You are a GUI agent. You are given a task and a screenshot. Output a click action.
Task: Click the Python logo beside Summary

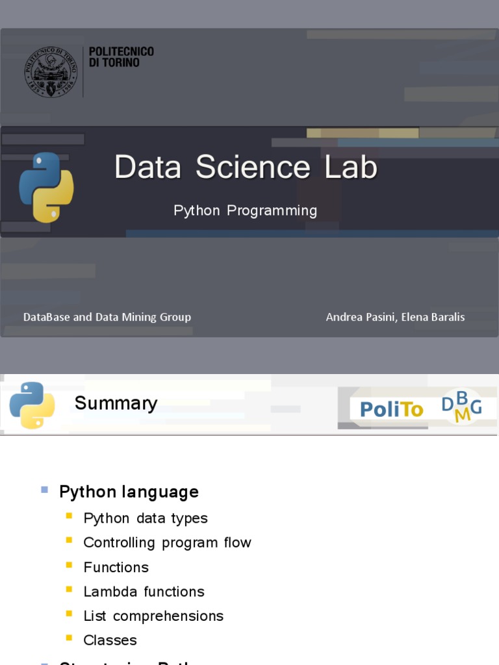[x=32, y=405]
